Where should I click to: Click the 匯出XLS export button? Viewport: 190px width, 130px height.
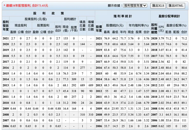158,6
